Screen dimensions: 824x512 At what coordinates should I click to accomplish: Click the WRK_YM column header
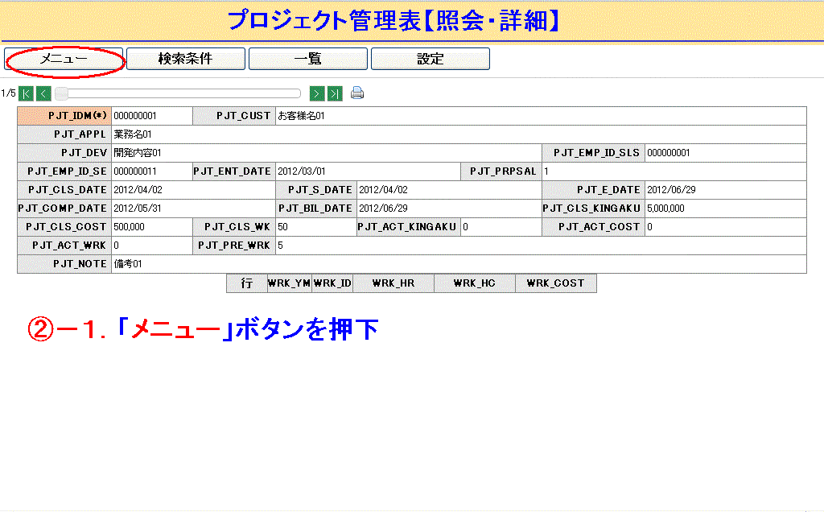pyautogui.click(x=289, y=283)
